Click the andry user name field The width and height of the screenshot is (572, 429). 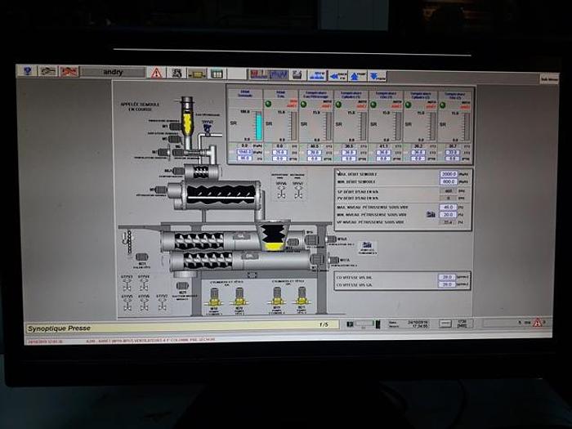click(x=113, y=72)
